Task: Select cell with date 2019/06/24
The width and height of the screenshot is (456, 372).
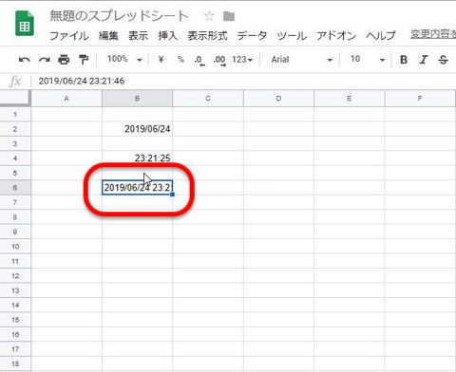Action: tap(137, 129)
